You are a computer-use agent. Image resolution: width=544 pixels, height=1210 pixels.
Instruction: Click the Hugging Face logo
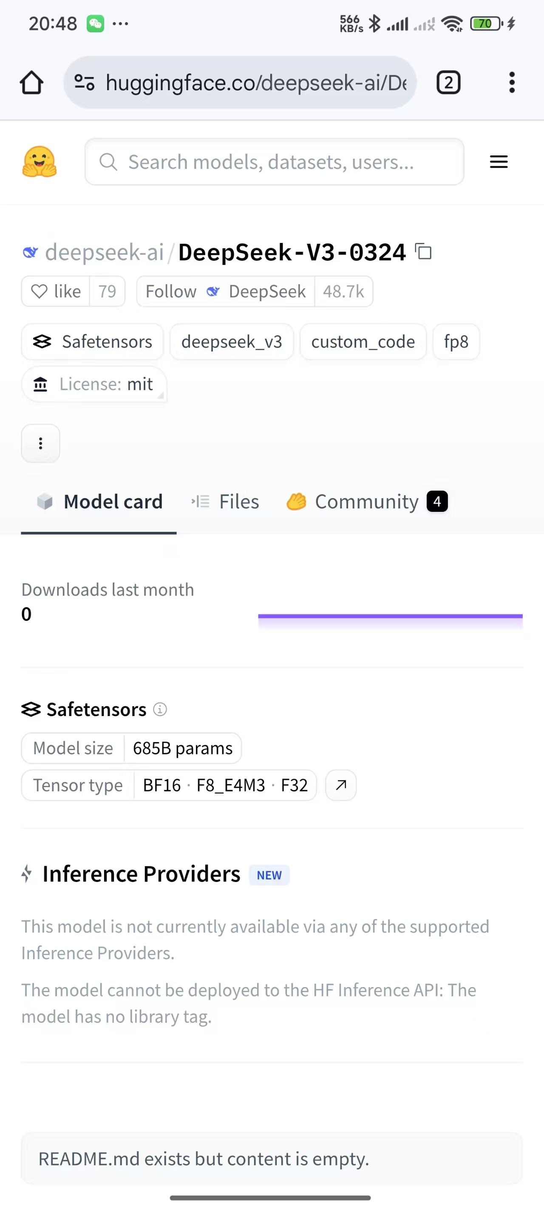click(40, 162)
